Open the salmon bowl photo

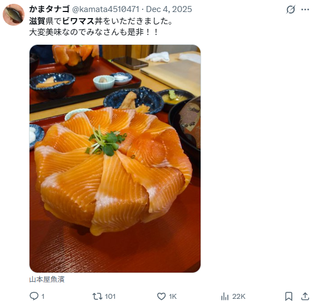(115, 158)
